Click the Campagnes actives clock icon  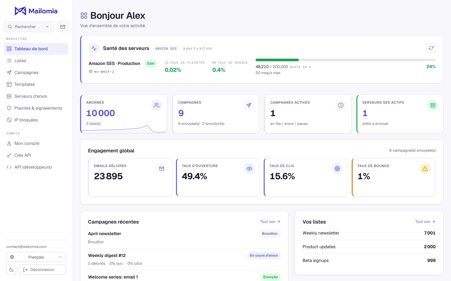click(x=341, y=105)
